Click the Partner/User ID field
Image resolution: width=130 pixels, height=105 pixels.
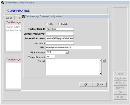(x=60, y=29)
